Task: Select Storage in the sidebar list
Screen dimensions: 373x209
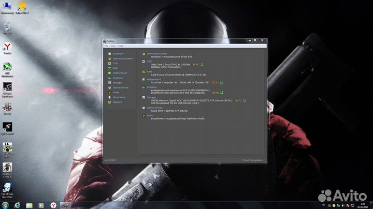Action: click(x=117, y=83)
